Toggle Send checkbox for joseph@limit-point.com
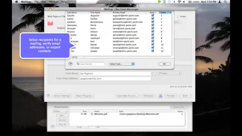This screenshot has width=242, height=136. point(153,51)
